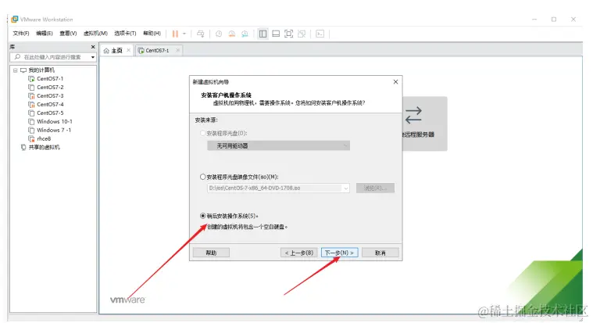Screen dimensions: 593x323
Task: Open the 帮助(H) menu
Action: pos(152,34)
